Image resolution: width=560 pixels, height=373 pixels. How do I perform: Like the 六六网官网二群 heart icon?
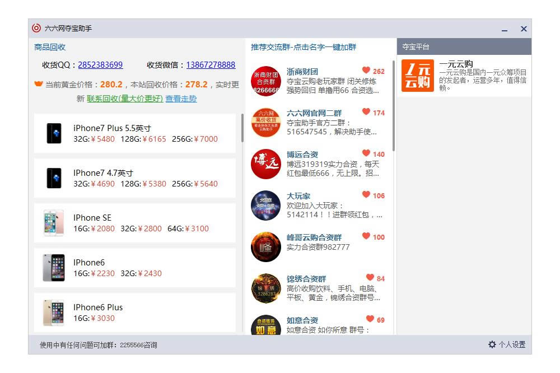click(366, 111)
